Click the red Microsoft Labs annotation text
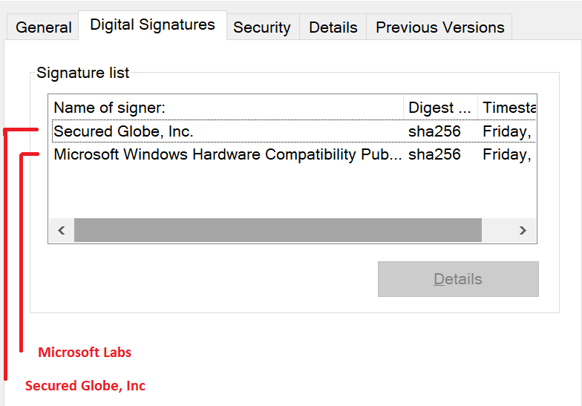 (85, 353)
